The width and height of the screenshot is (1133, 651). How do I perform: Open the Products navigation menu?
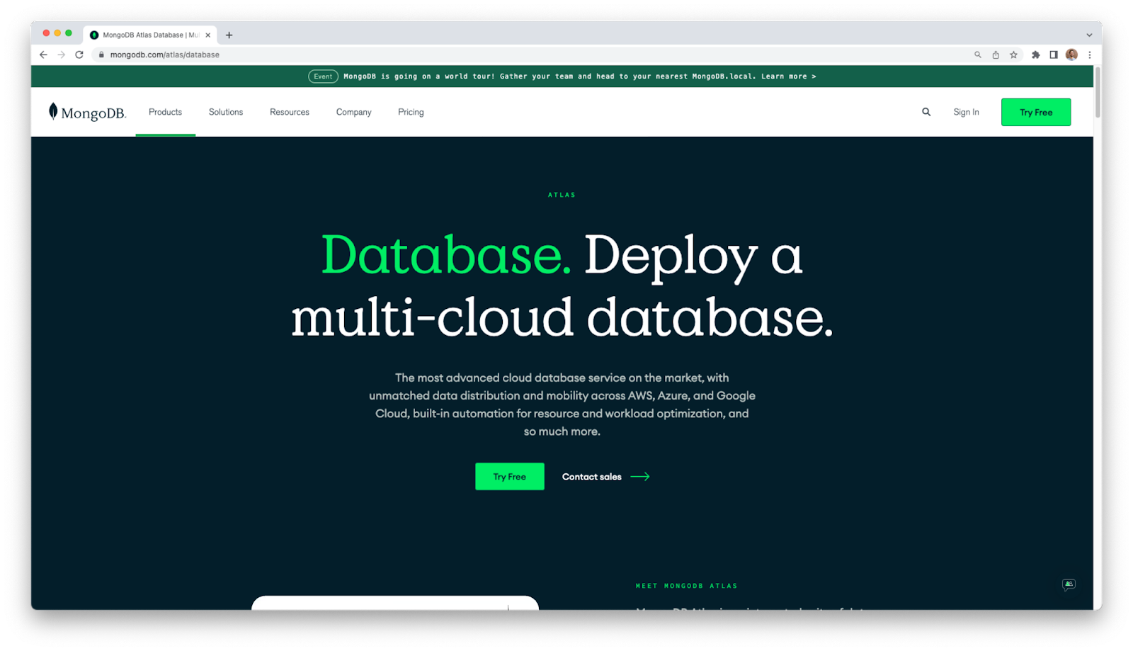[x=165, y=112]
